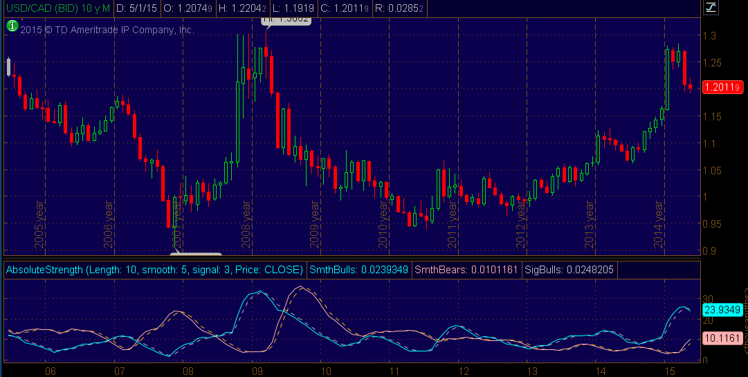
Task: Click the 11 label on time axis
Action: click(x=394, y=371)
